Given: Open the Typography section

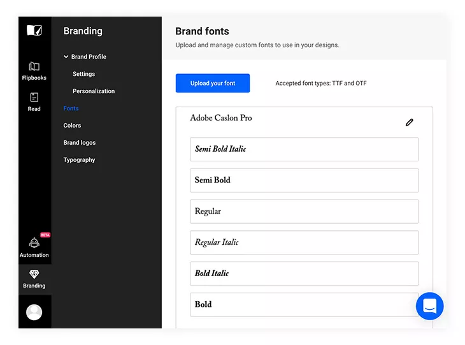Looking at the screenshot, I should point(79,159).
